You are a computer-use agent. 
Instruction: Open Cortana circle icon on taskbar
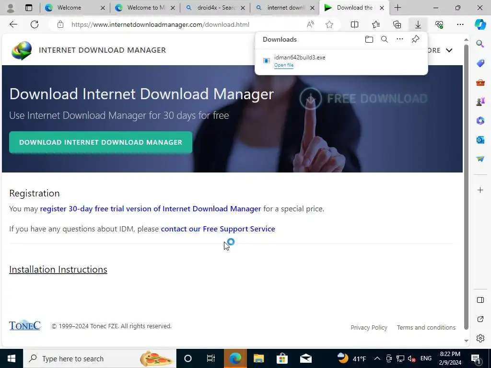tap(188, 358)
